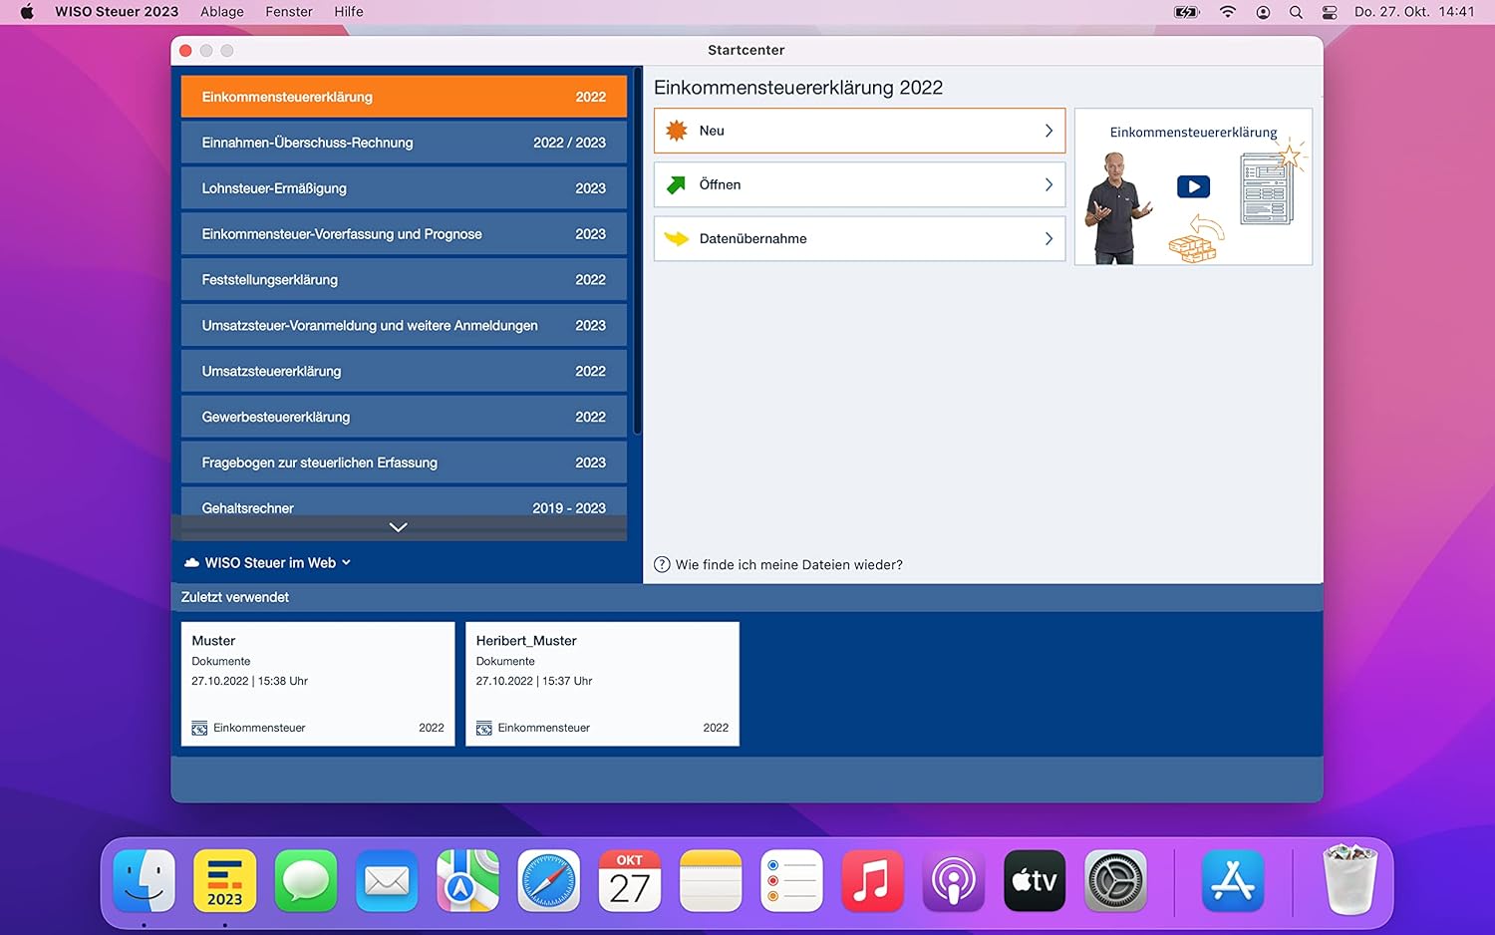Click the cloud icon beside WISO Steuer im Web

pos(192,563)
